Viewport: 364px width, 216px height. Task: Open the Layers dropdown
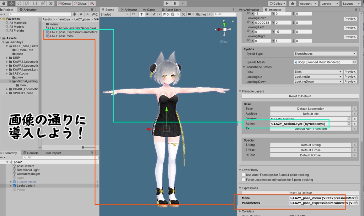(x=330, y=4)
